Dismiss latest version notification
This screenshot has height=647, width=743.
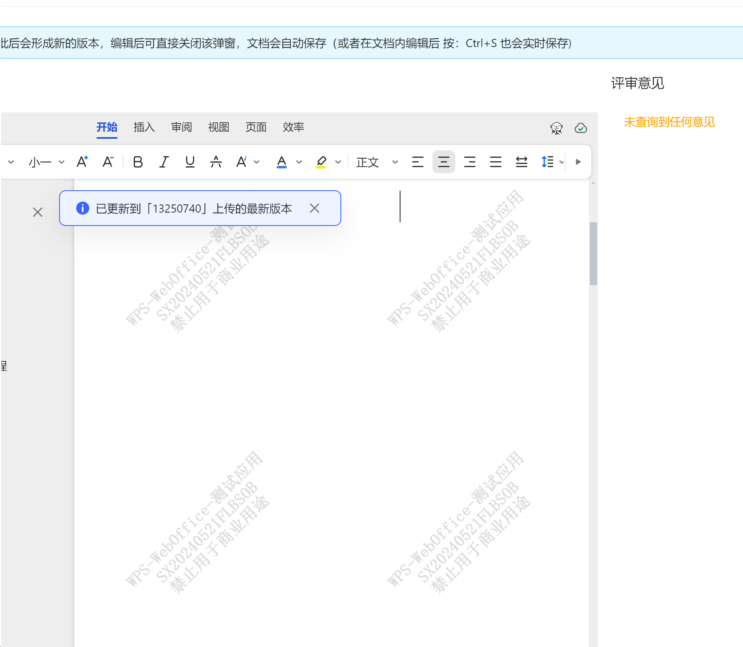pos(315,208)
